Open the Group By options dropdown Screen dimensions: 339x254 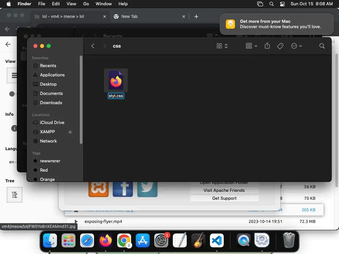pyautogui.click(x=252, y=46)
